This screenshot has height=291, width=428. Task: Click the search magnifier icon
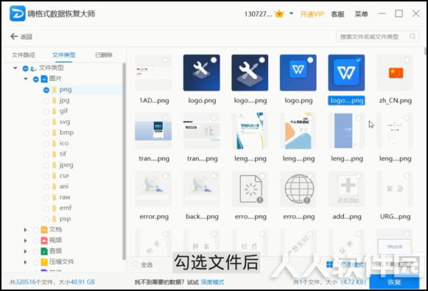click(413, 36)
